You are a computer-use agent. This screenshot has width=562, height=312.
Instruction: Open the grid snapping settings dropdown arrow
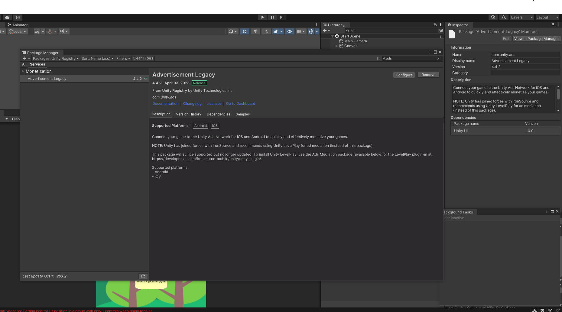pyautogui.click(x=43, y=31)
